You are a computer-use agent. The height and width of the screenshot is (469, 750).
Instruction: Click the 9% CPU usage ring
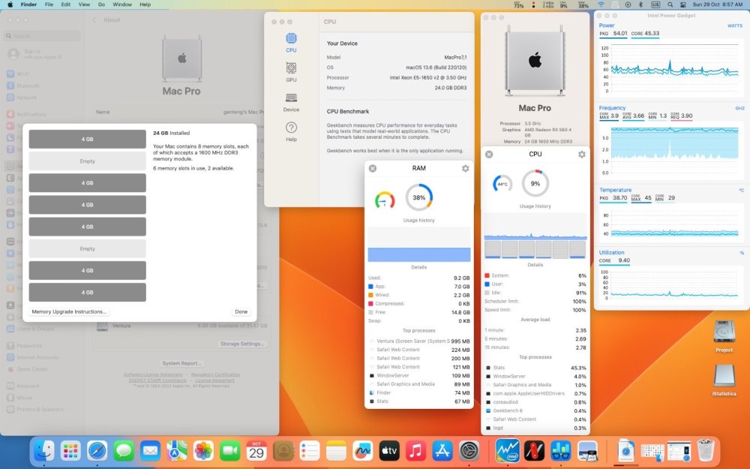click(x=535, y=183)
